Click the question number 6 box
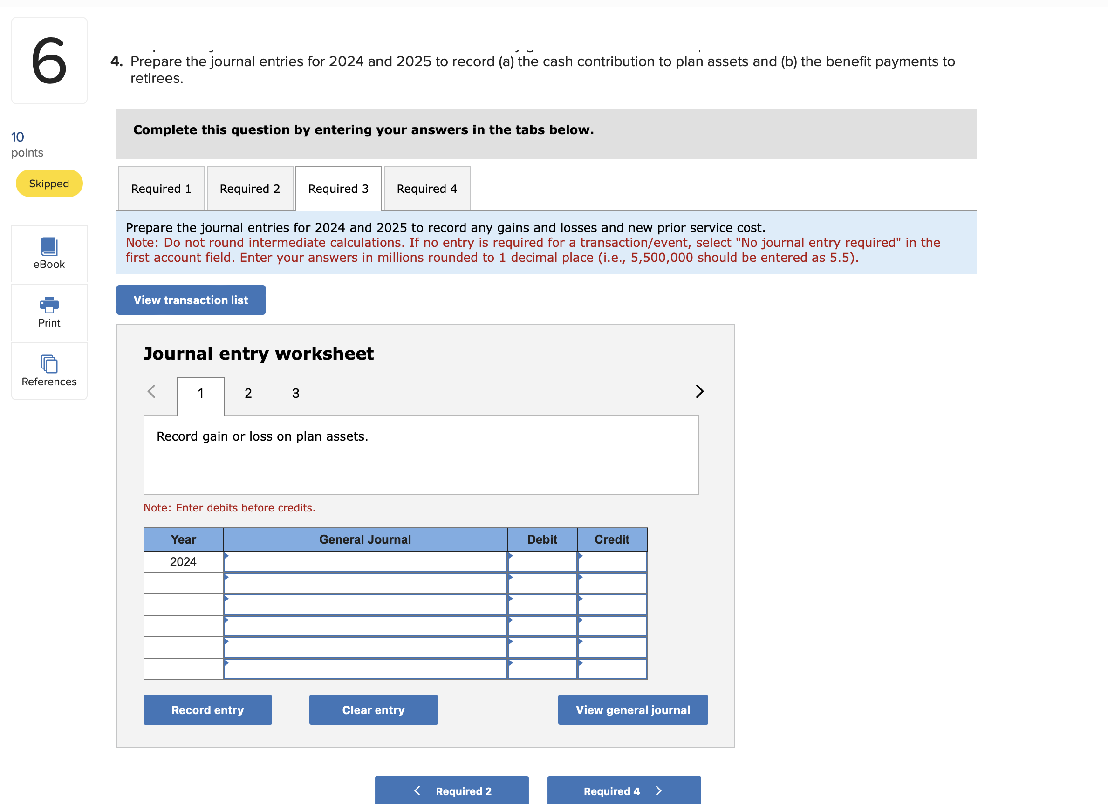Image resolution: width=1108 pixels, height=804 pixels. click(x=49, y=61)
